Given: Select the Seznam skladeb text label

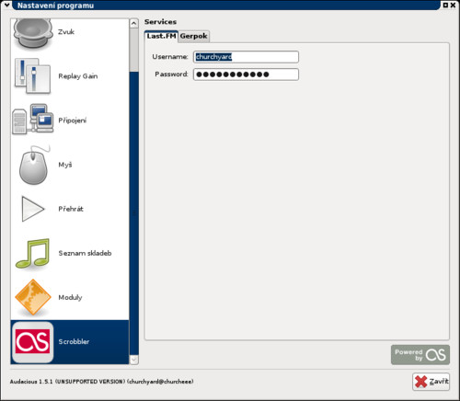Looking at the screenshot, I should coord(85,253).
